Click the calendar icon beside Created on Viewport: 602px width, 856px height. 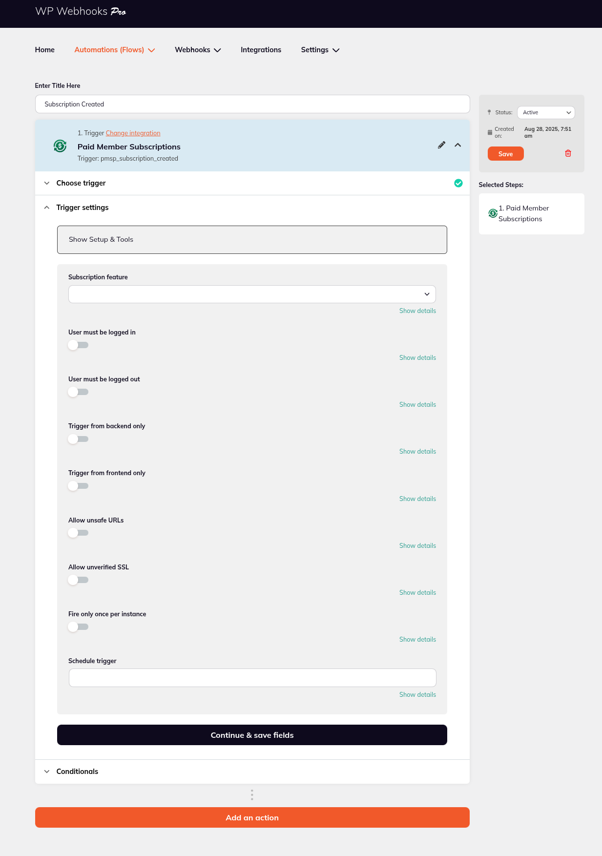pyautogui.click(x=490, y=132)
